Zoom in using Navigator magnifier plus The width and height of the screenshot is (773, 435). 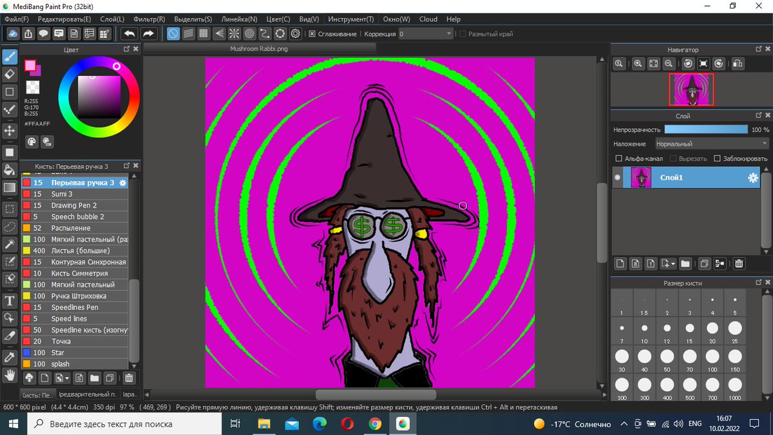pyautogui.click(x=638, y=64)
